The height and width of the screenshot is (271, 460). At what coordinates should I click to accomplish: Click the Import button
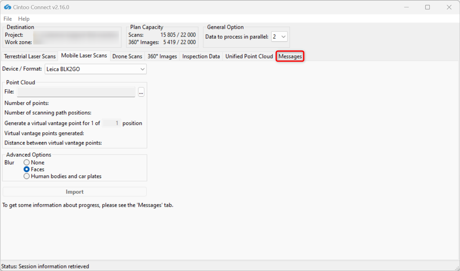pyautogui.click(x=75, y=192)
